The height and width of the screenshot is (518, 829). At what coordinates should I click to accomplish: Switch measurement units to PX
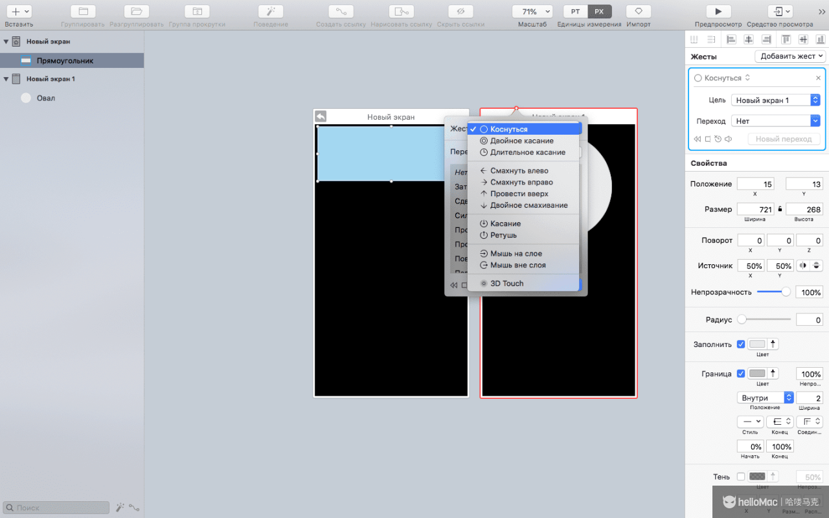600,12
